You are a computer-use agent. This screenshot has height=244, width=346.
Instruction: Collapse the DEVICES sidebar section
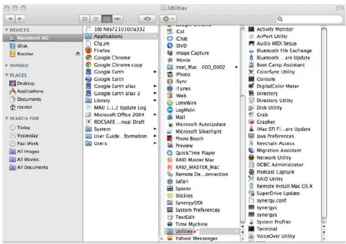6,30
